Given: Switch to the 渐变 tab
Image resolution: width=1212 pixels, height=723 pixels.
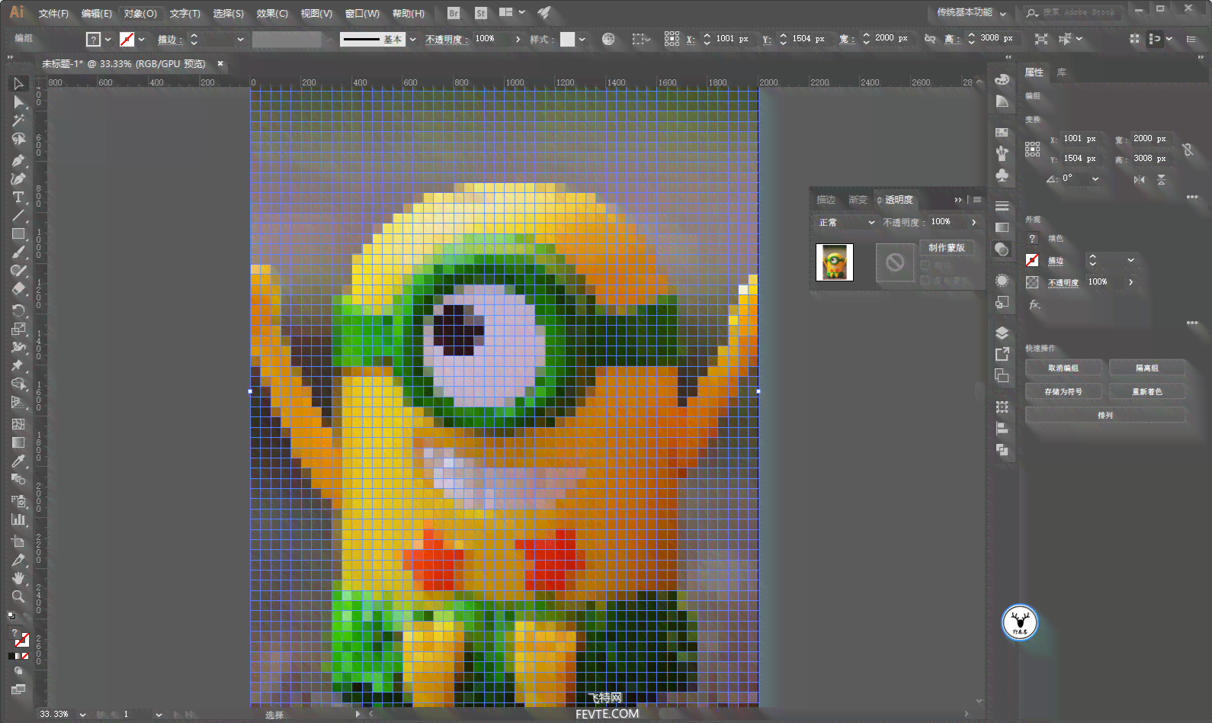Looking at the screenshot, I should pos(858,200).
